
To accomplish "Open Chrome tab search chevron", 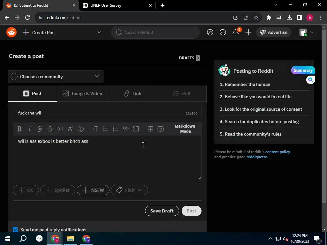I will (x=276, y=4).
